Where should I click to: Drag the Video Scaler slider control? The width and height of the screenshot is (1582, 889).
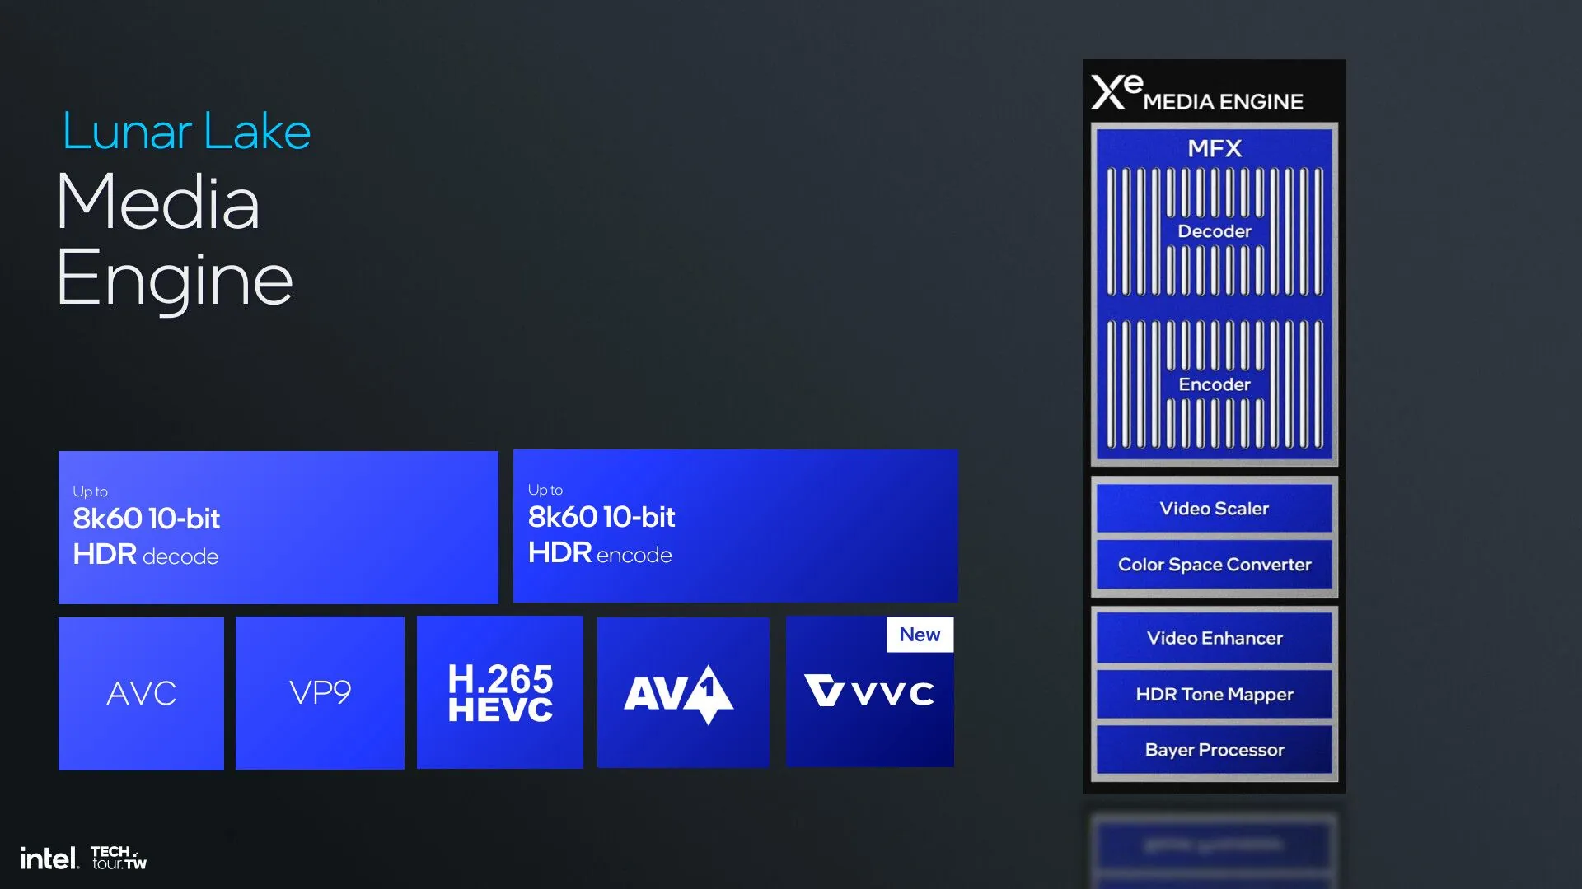(x=1215, y=509)
